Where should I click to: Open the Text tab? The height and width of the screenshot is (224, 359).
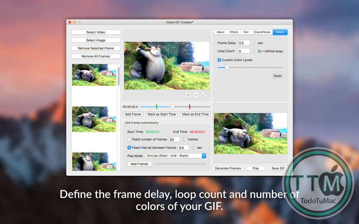point(246,32)
